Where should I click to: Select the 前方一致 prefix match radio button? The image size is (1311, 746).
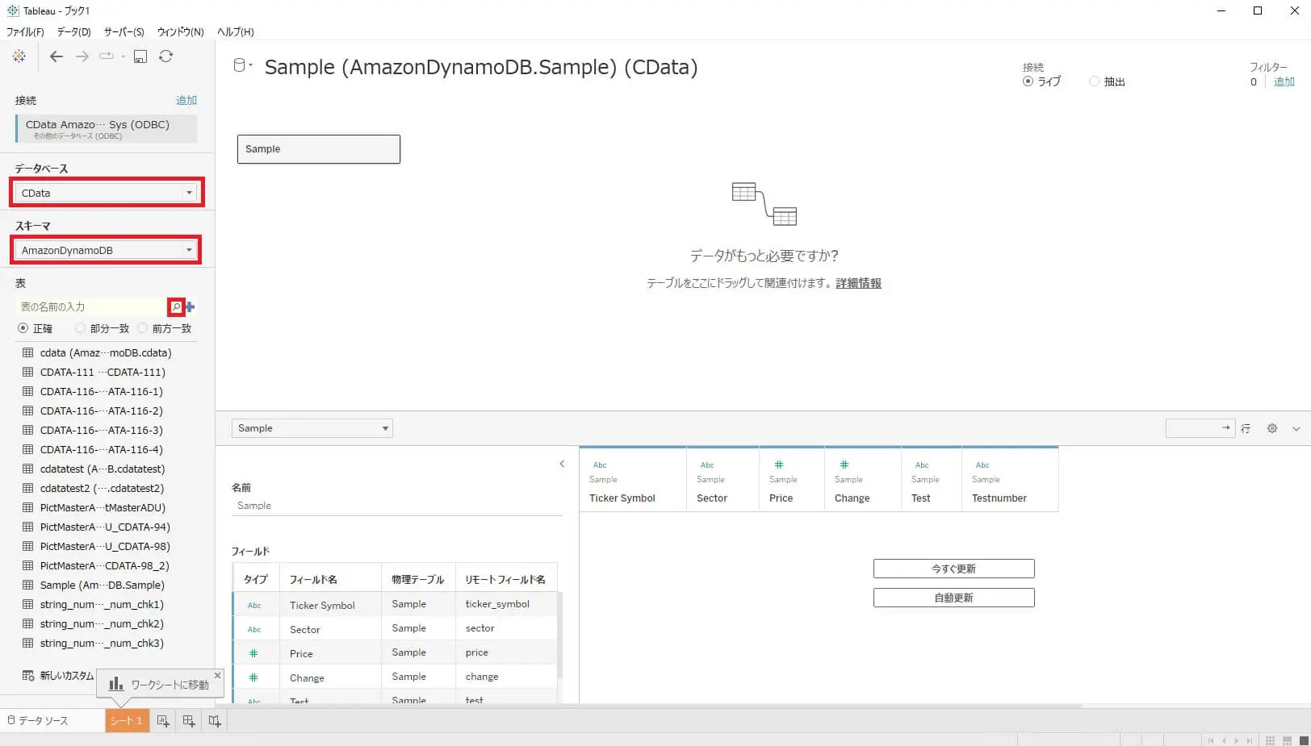(142, 328)
